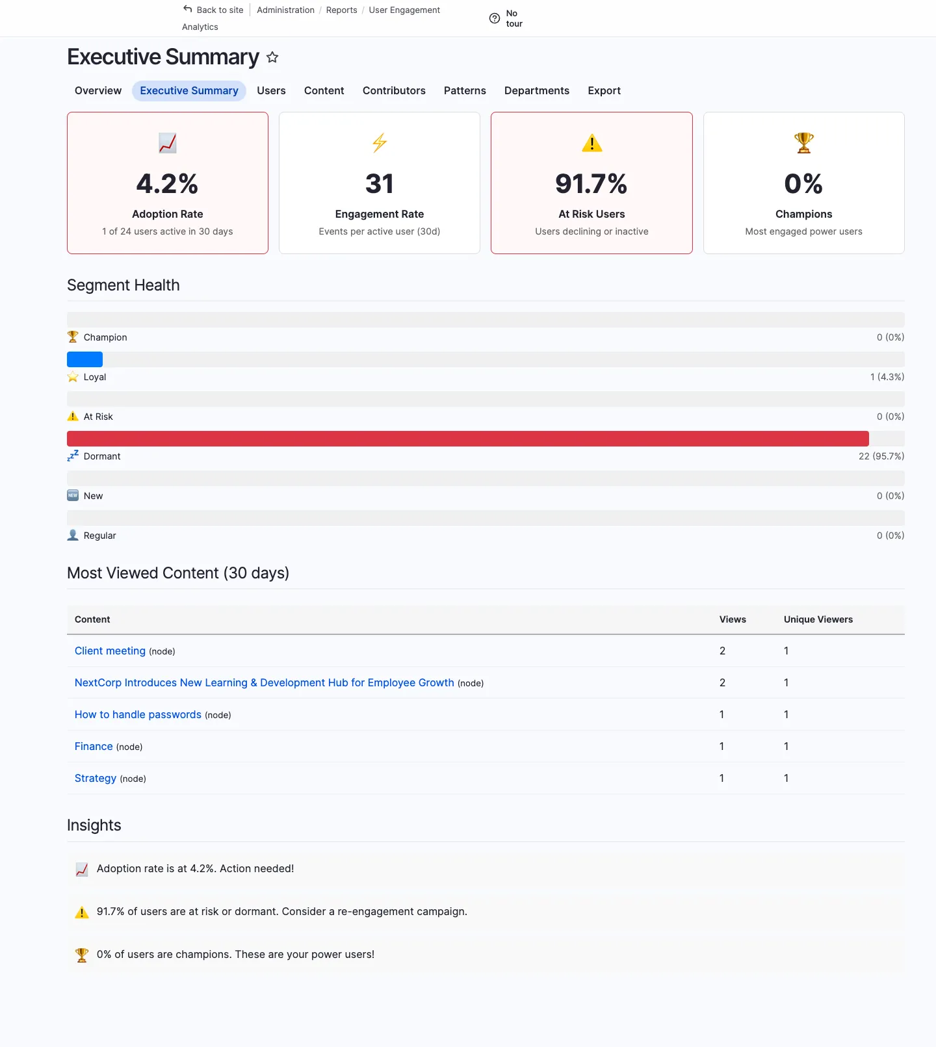Click the Dormant segment zzz icon

click(73, 456)
